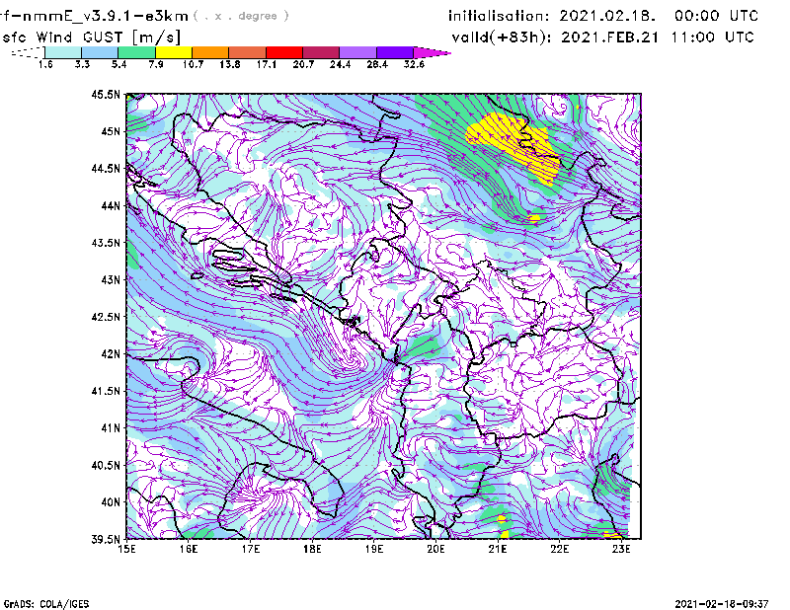
Task: Click the 28.4 colorbar value label
Action: click(377, 64)
